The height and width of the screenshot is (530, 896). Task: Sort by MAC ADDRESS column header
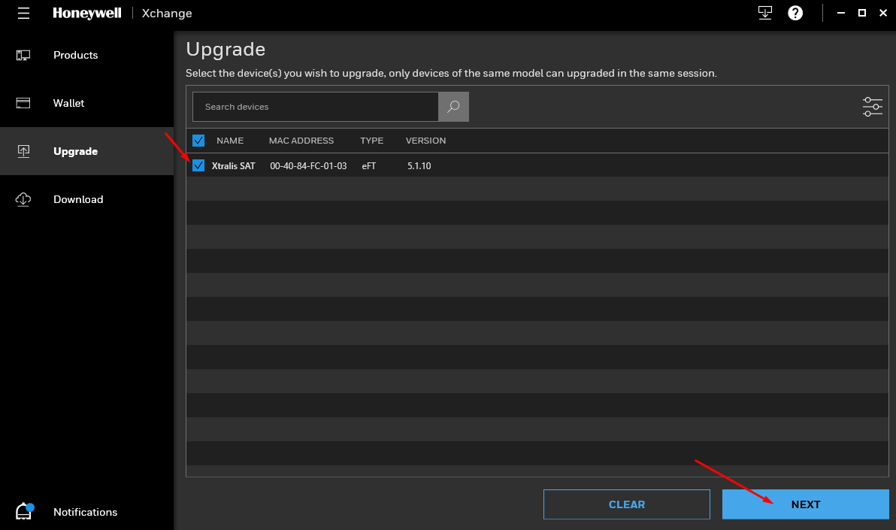pyautogui.click(x=301, y=140)
